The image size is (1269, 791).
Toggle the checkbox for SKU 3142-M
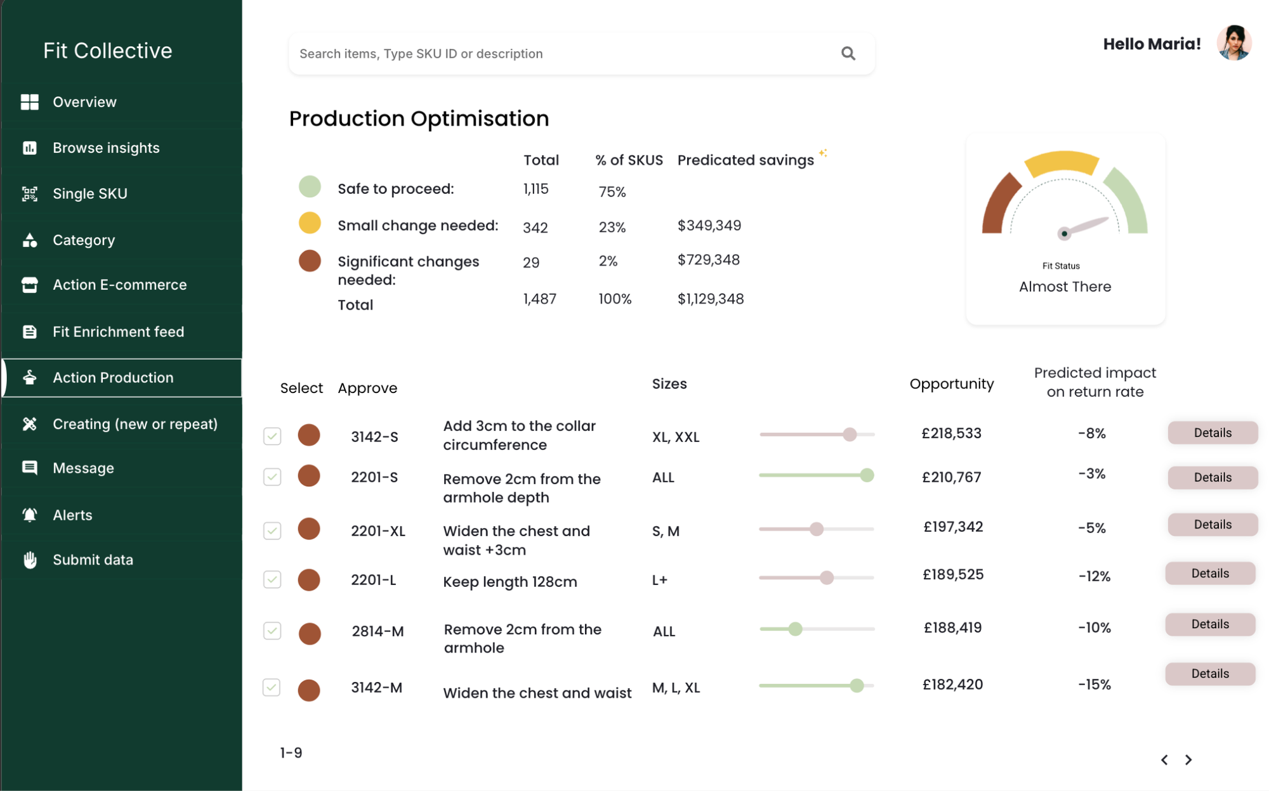pyautogui.click(x=272, y=688)
